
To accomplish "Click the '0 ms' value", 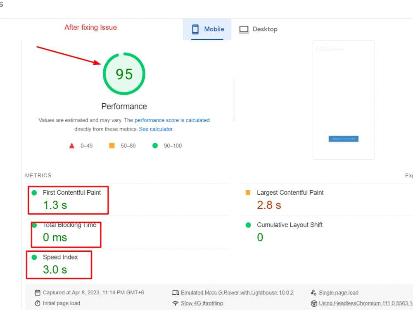I will [55, 237].
